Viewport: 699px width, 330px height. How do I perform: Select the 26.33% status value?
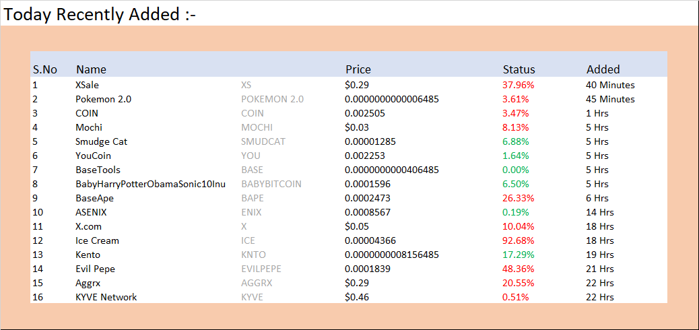point(518,199)
